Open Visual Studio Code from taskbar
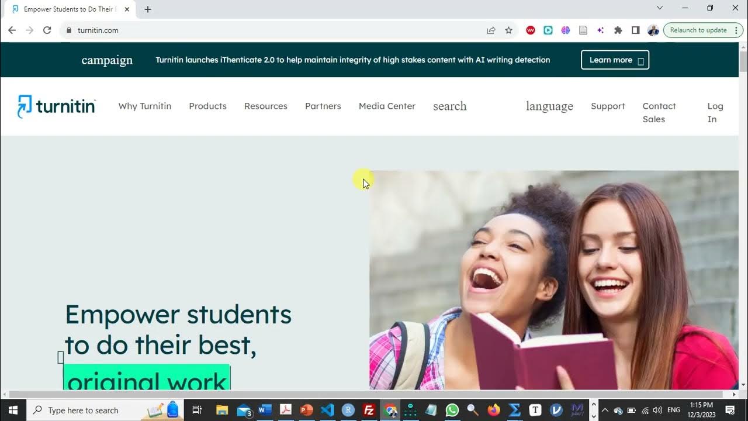Screen dimensions: 748x421 click(x=327, y=410)
